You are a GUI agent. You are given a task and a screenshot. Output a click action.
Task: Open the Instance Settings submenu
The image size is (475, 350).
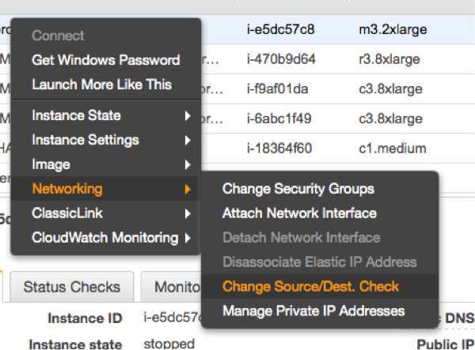click(x=85, y=140)
